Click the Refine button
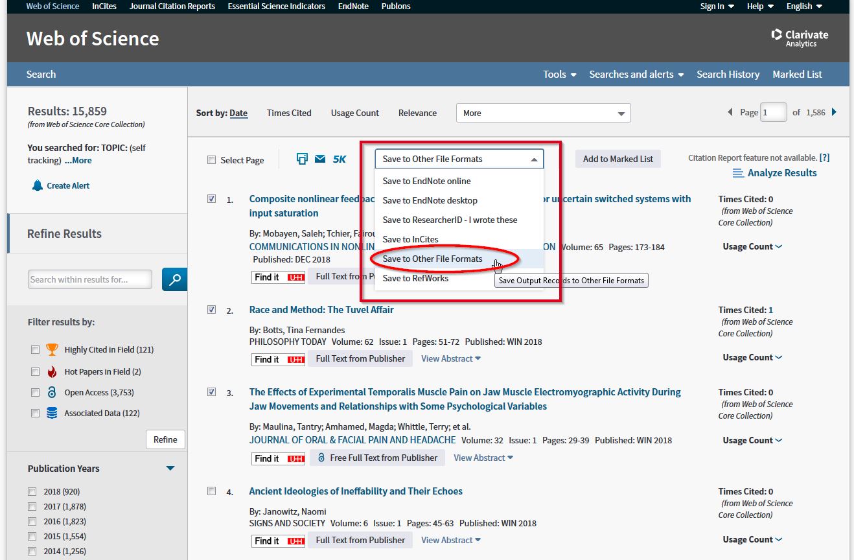 [165, 439]
